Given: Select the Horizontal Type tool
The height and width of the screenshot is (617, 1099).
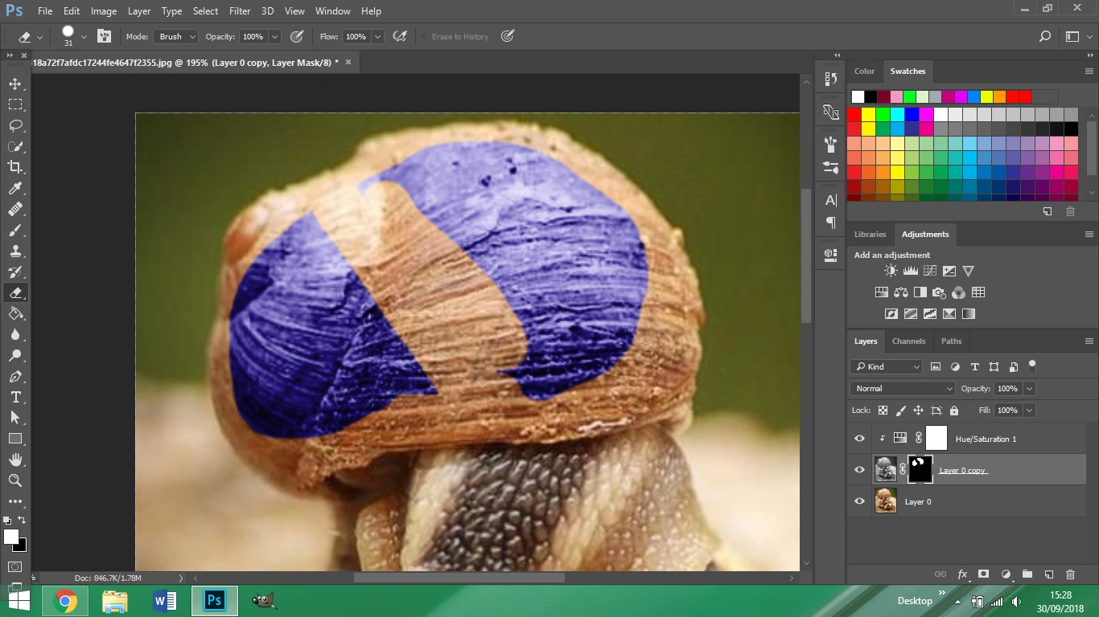Looking at the screenshot, I should coord(15,397).
